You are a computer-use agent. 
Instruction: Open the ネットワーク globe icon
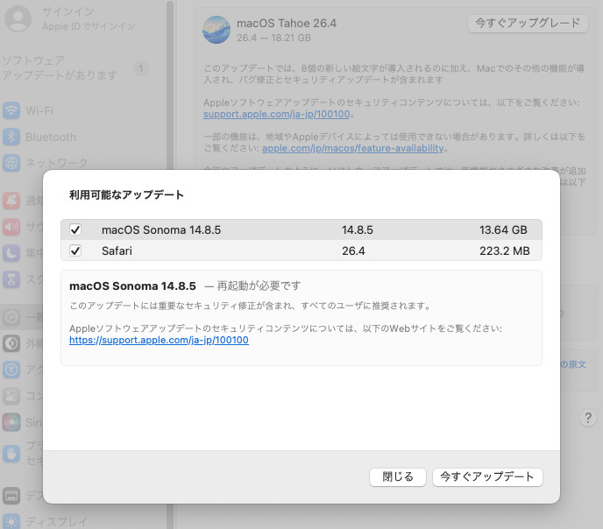point(11,163)
